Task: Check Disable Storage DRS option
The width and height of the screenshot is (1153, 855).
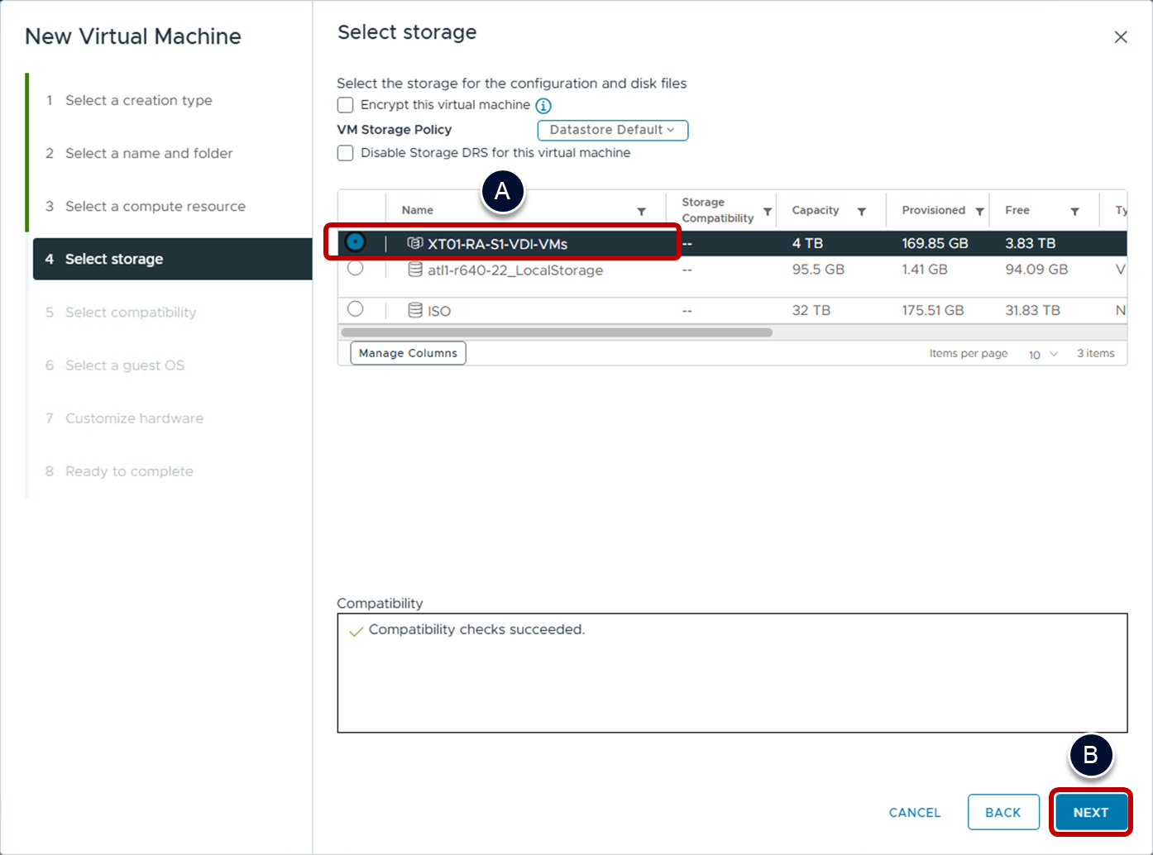Action: click(346, 153)
